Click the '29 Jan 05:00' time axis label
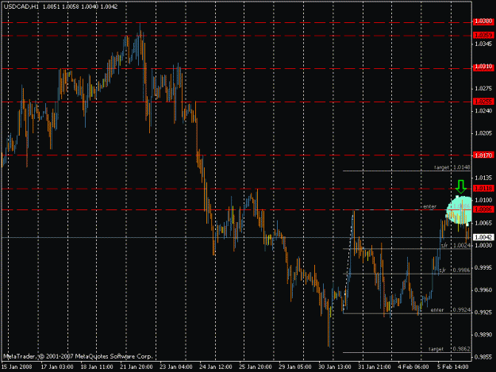The height and width of the screenshot is (372, 496). click(x=294, y=367)
